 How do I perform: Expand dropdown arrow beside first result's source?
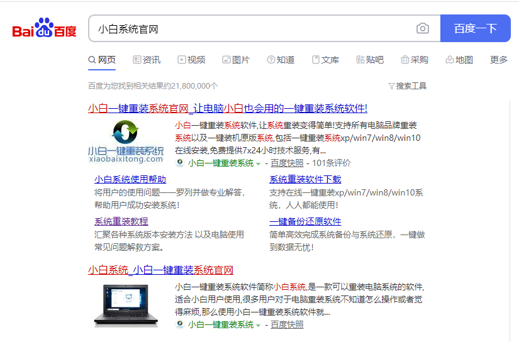pyautogui.click(x=258, y=163)
